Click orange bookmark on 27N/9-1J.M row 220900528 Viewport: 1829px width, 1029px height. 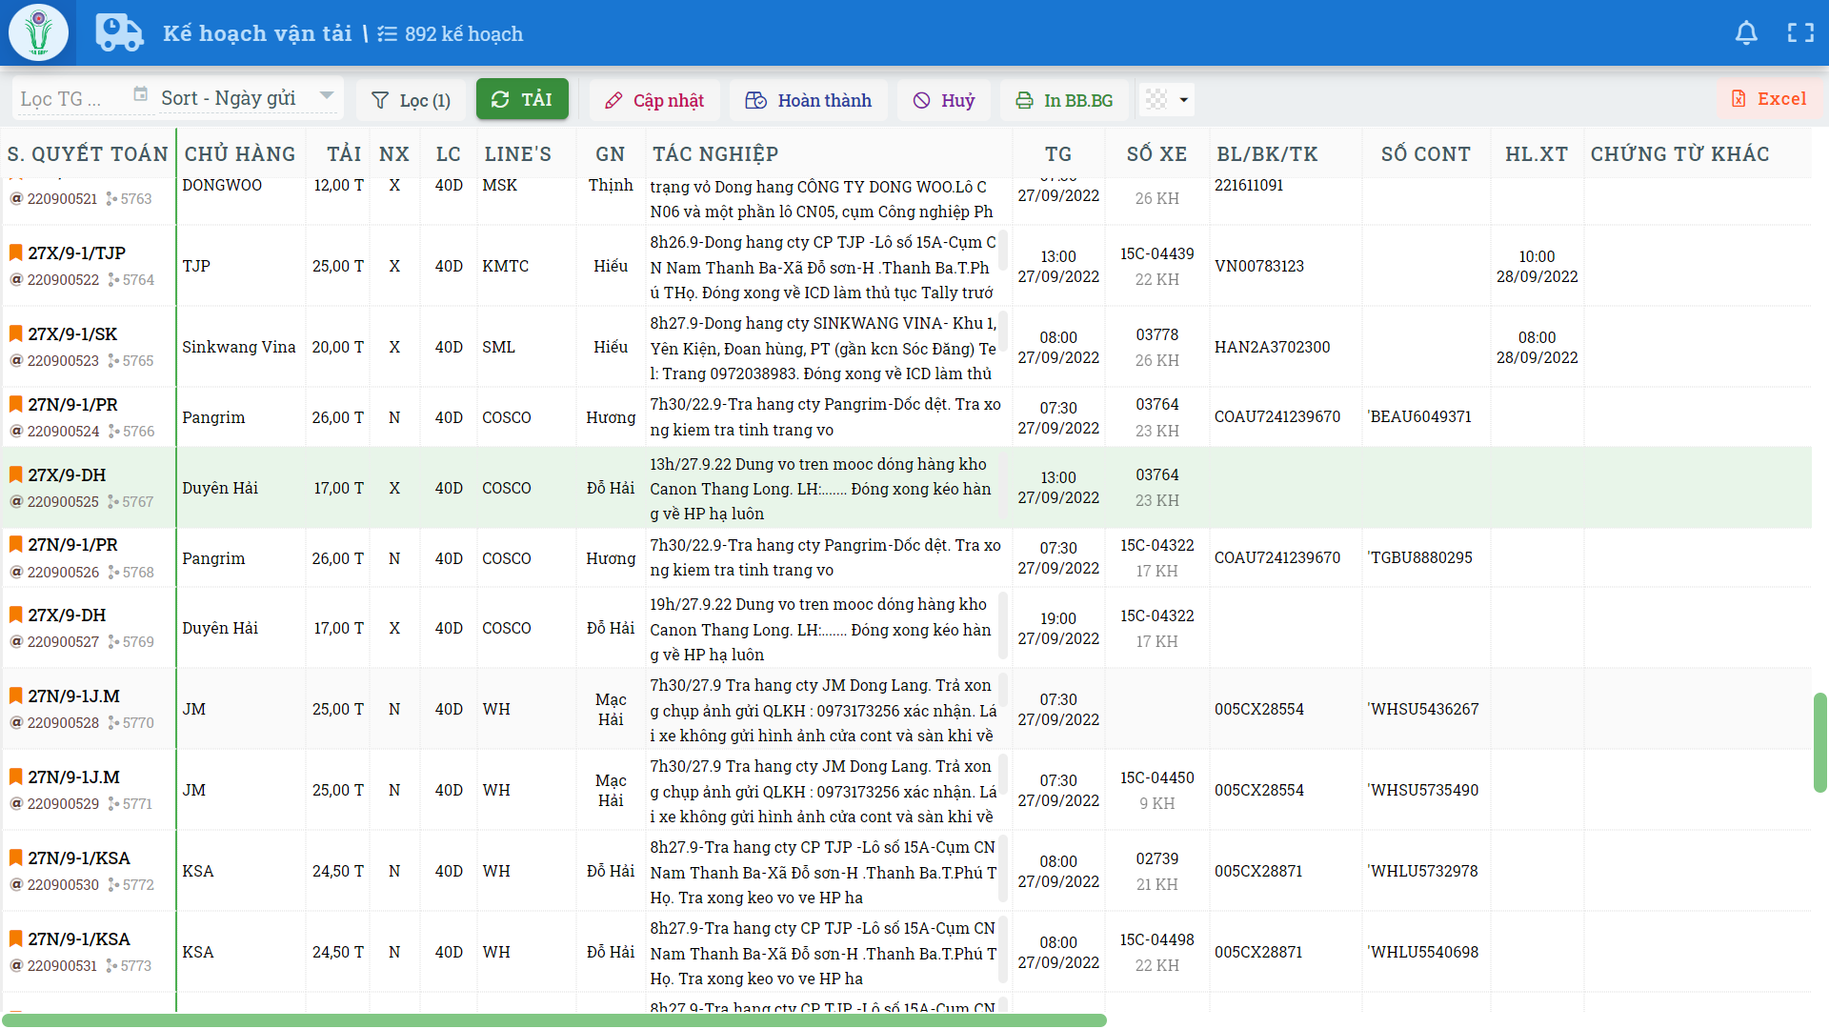pyautogui.click(x=15, y=696)
